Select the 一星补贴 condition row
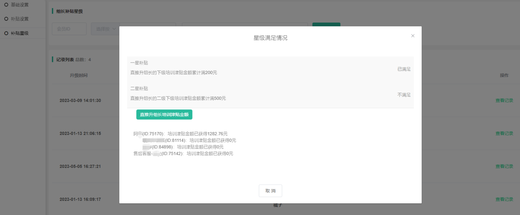The height and width of the screenshot is (215, 520). point(270,68)
